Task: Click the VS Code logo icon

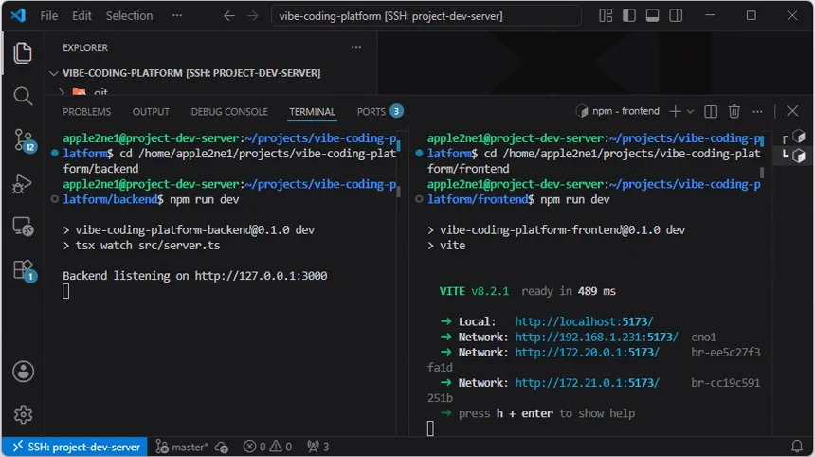Action: click(18, 15)
